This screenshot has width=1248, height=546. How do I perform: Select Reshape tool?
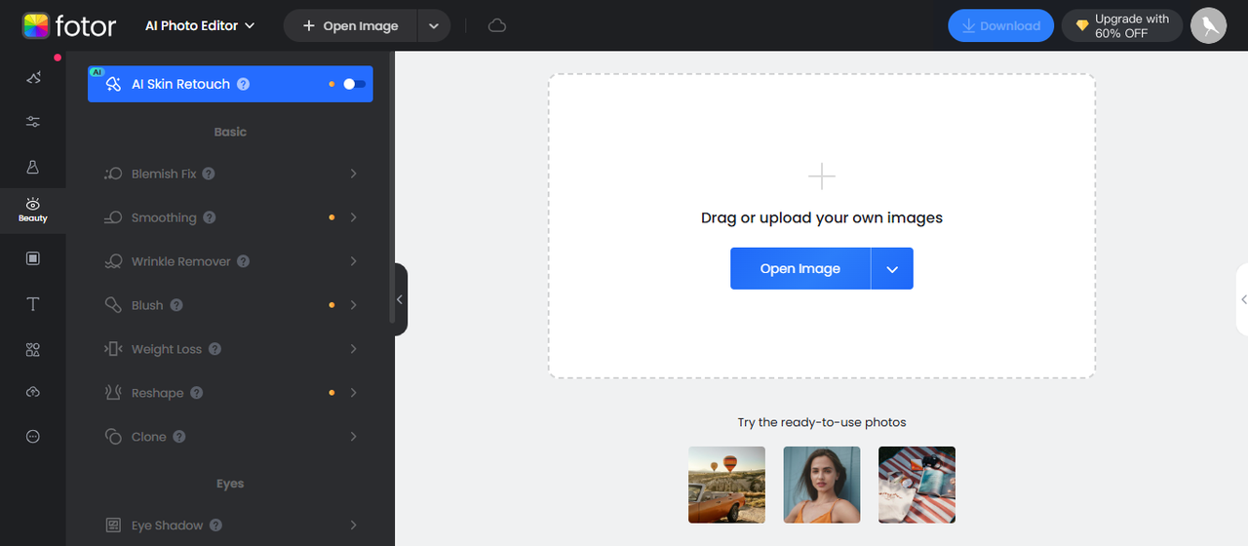[230, 393]
